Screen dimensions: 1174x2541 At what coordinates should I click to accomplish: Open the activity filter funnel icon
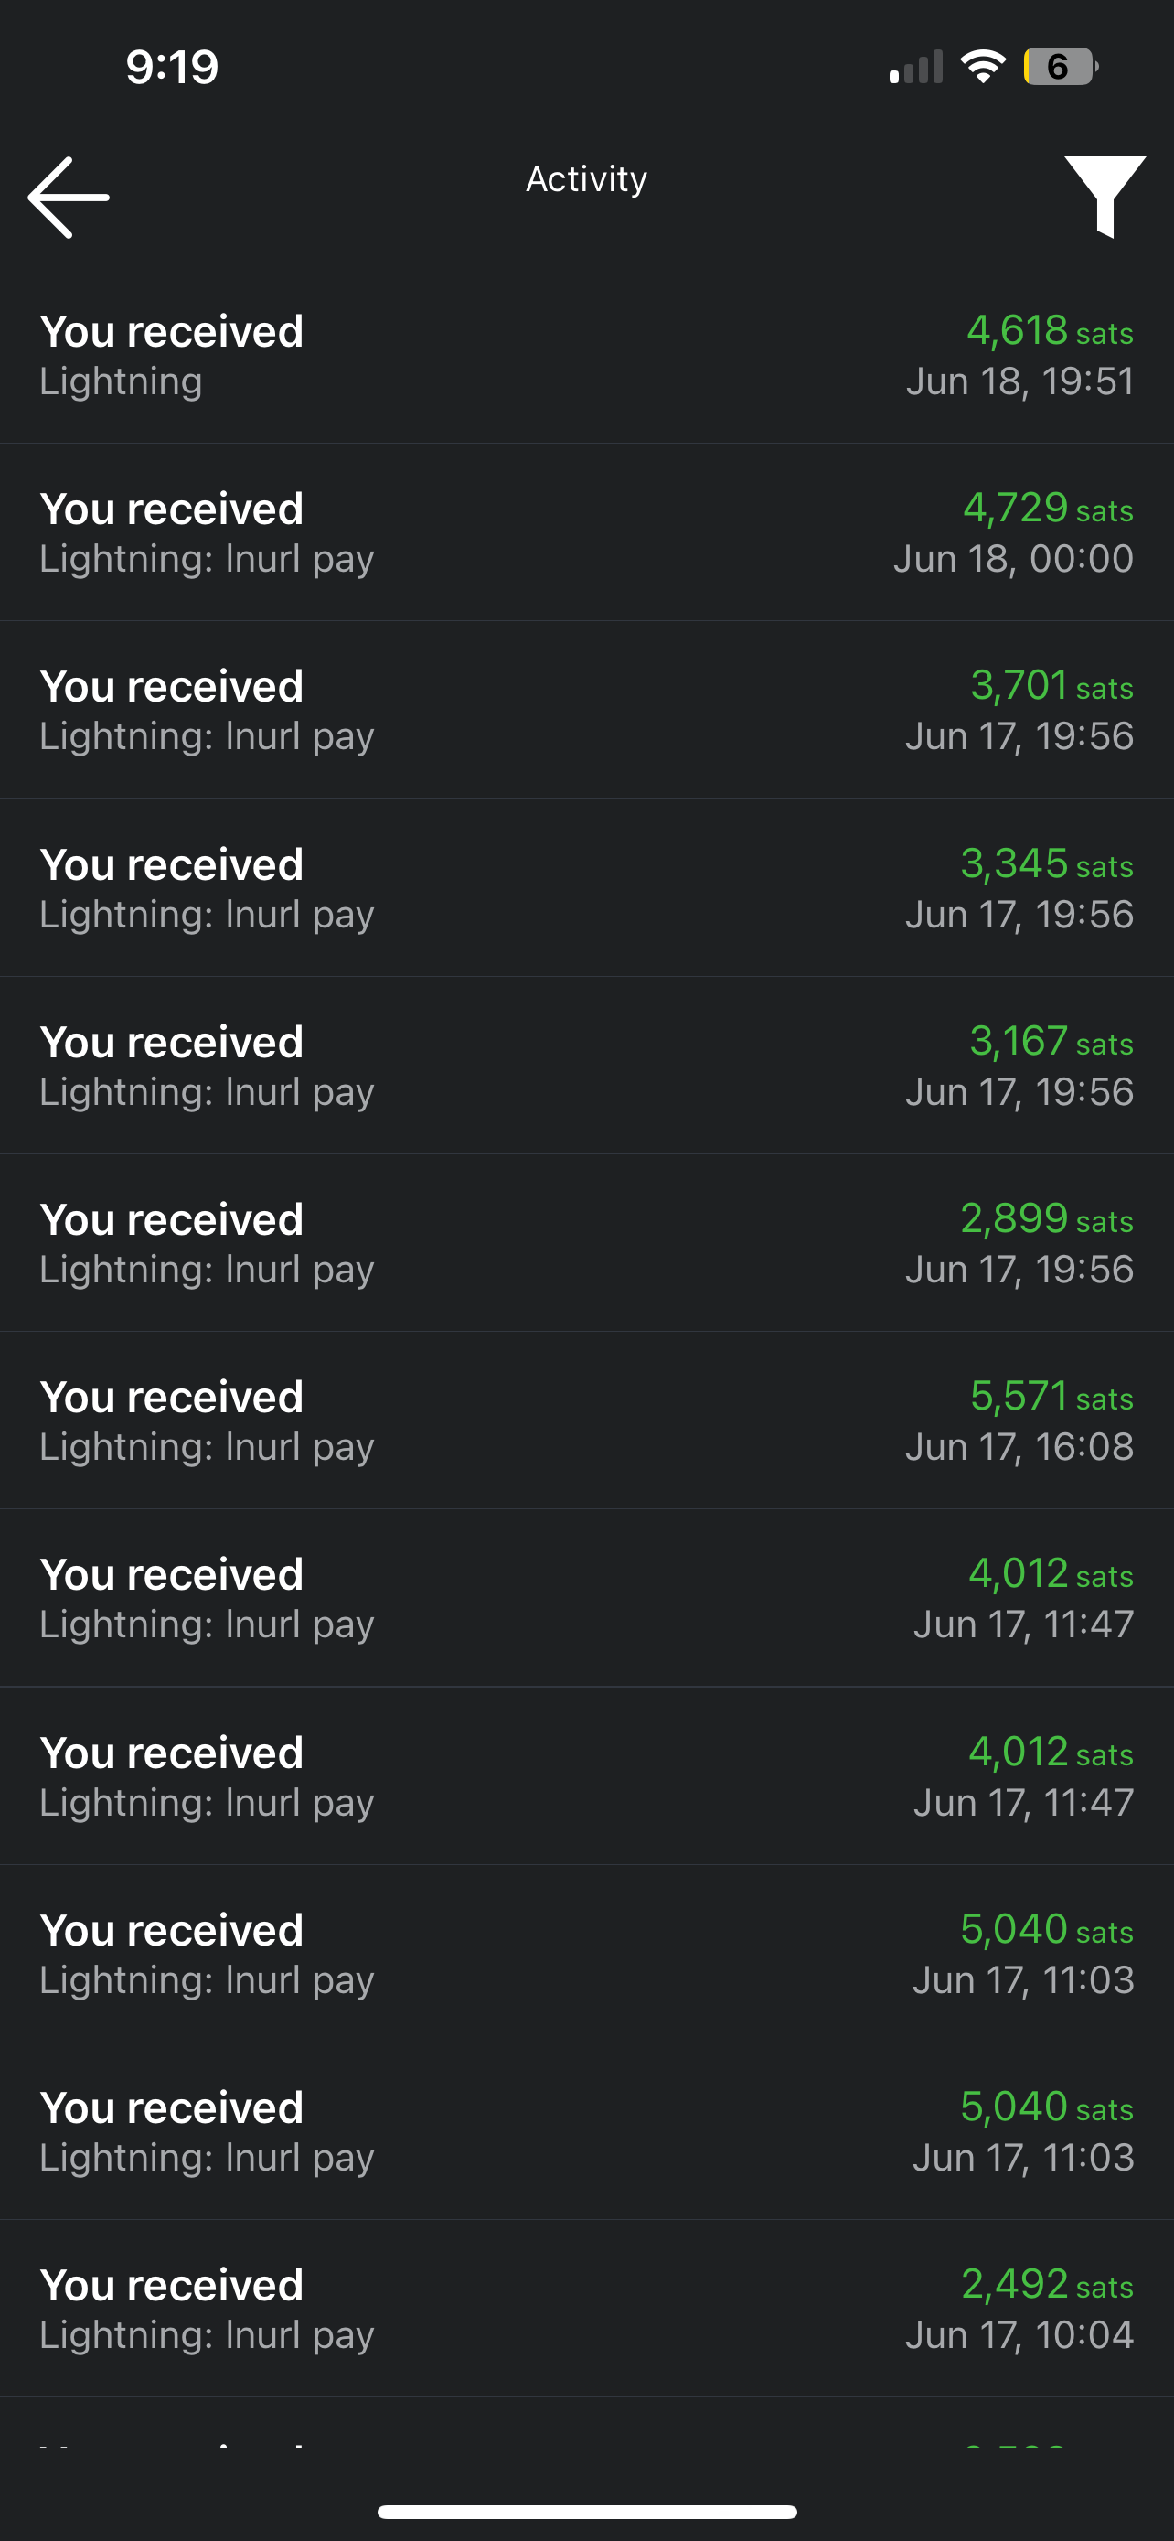(x=1104, y=196)
